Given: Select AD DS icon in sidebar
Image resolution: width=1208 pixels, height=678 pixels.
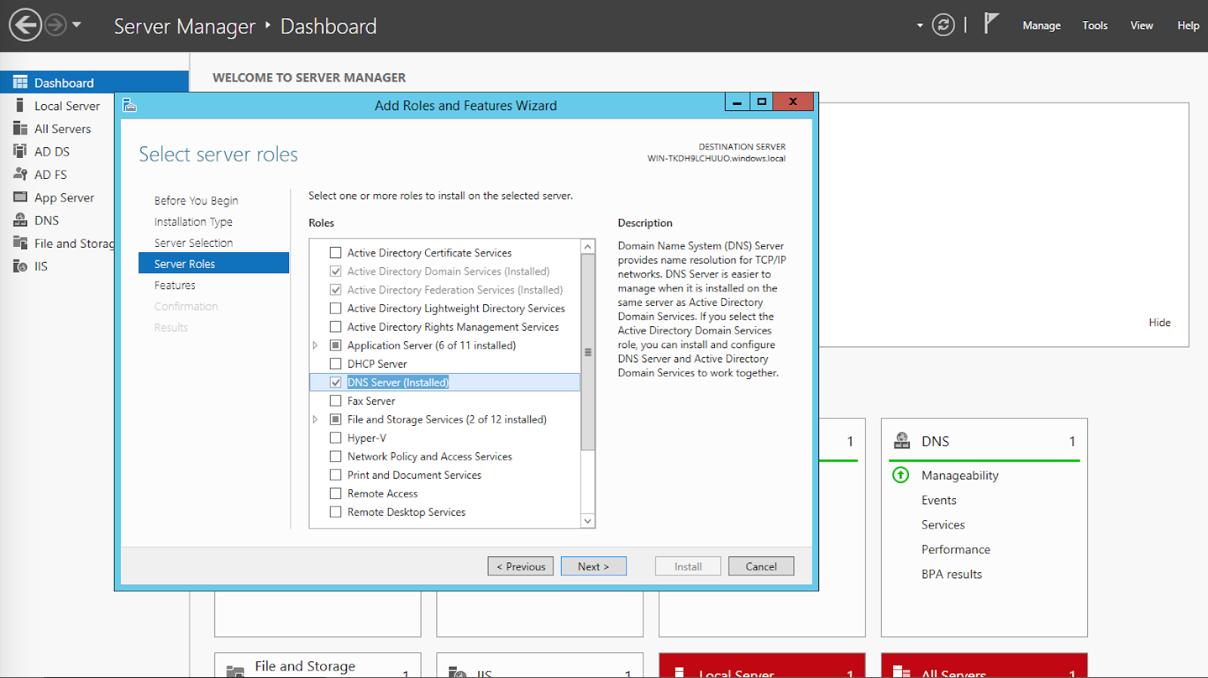Looking at the screenshot, I should pos(20,151).
